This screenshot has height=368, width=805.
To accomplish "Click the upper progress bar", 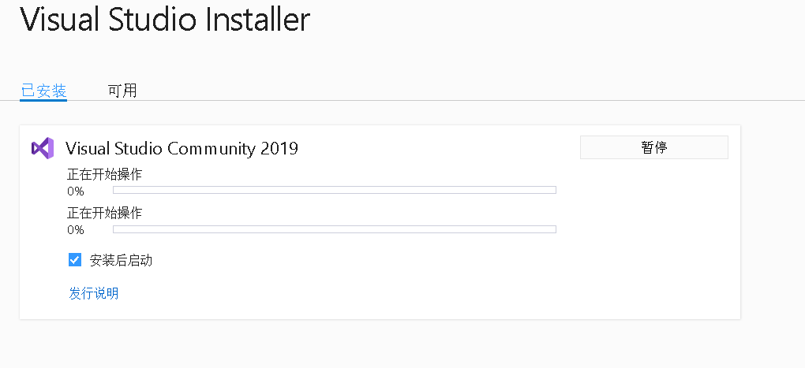I will pos(335,190).
